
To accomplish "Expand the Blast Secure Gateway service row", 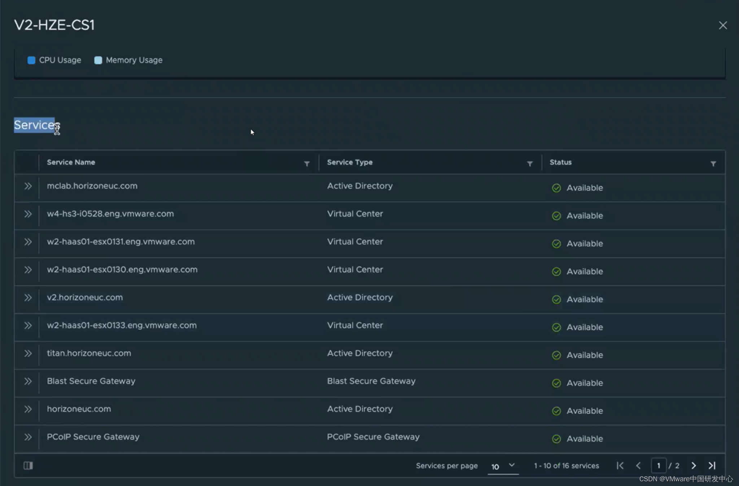I will [x=28, y=381].
